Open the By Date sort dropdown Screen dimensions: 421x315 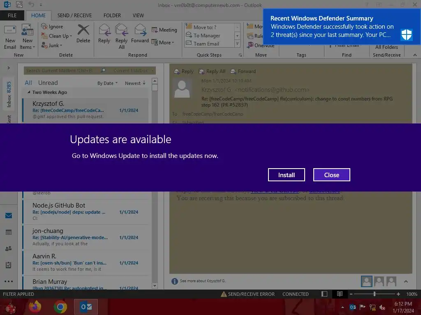(x=107, y=83)
